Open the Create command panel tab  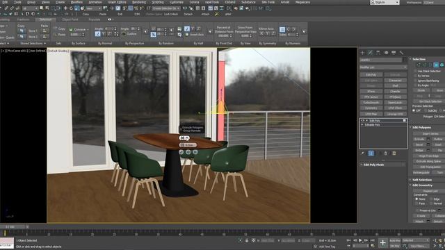pos(362,53)
